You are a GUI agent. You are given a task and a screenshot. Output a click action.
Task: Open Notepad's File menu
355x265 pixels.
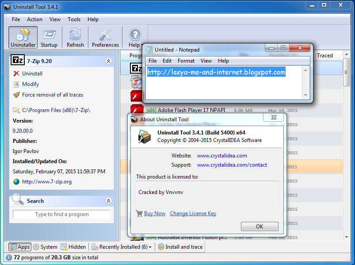click(x=153, y=61)
